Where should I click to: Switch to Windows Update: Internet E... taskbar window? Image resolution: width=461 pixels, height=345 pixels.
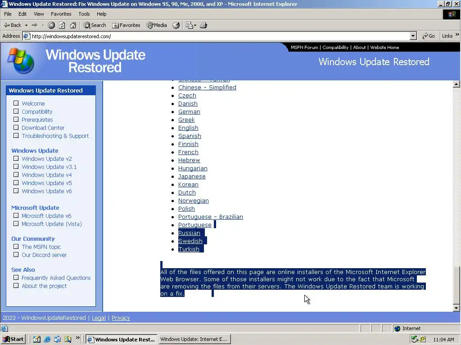click(x=194, y=339)
